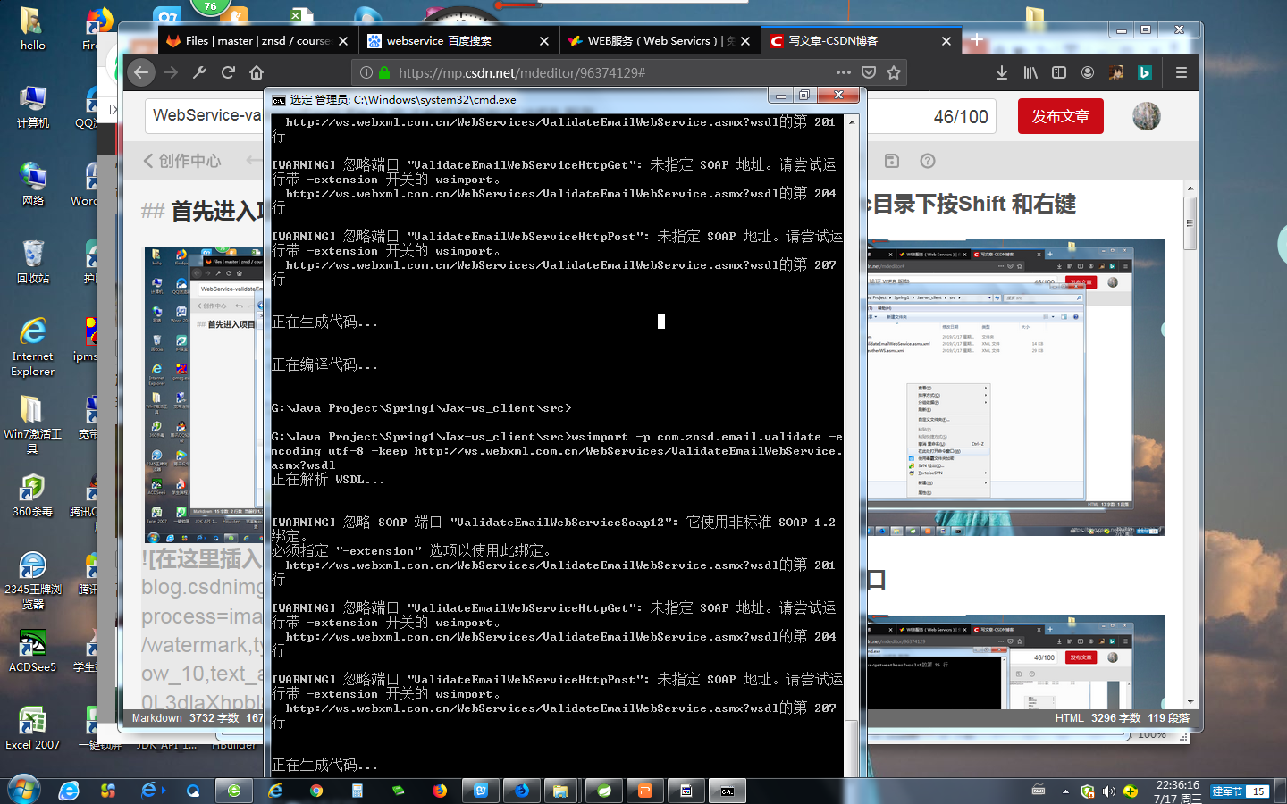
Task: Open the hello folder on the desktop
Action: 32,29
